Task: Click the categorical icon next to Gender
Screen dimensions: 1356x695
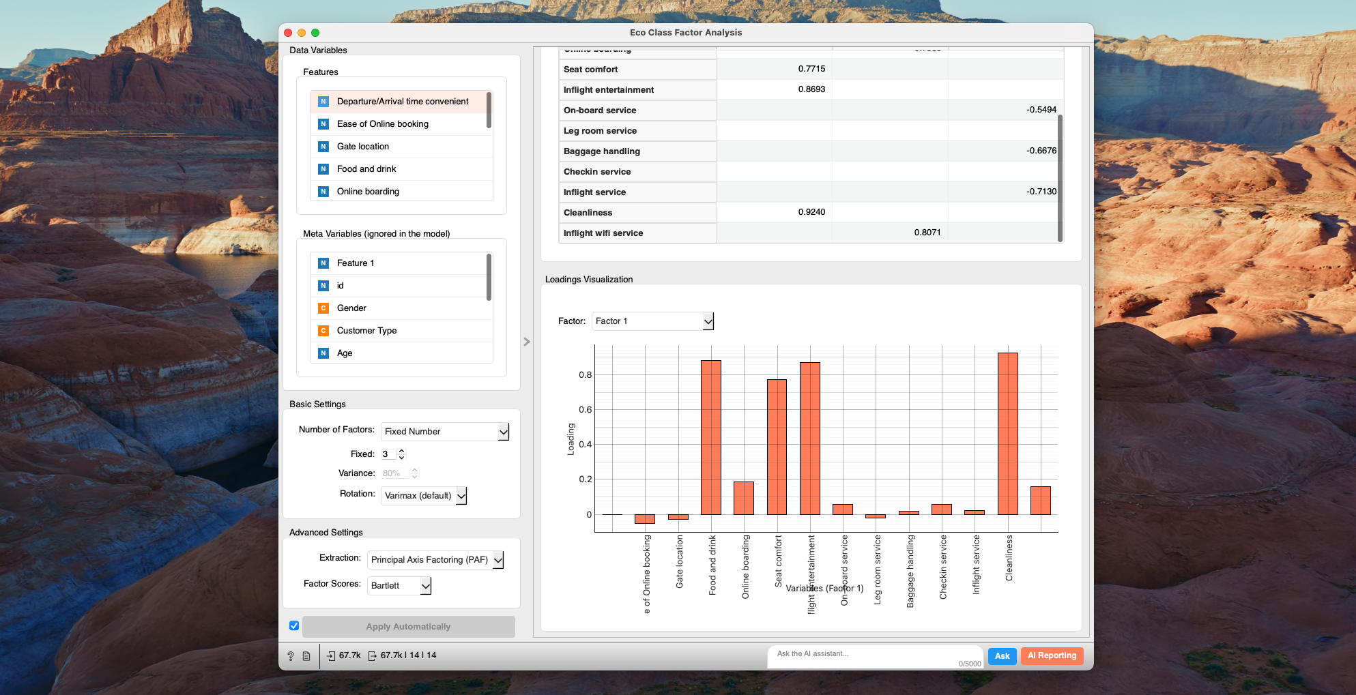Action: tap(323, 308)
